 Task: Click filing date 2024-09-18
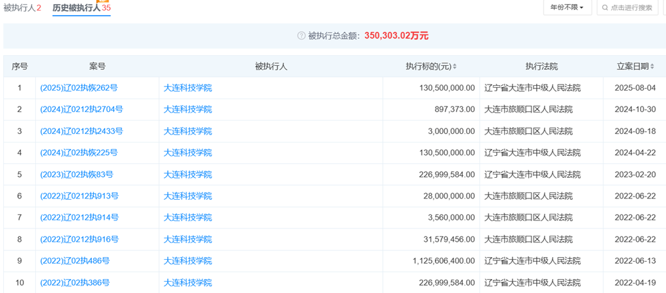pos(635,131)
